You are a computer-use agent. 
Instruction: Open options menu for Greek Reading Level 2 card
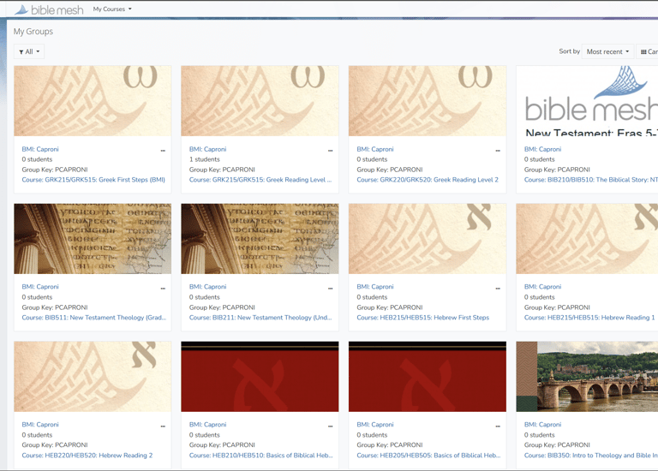coord(498,150)
